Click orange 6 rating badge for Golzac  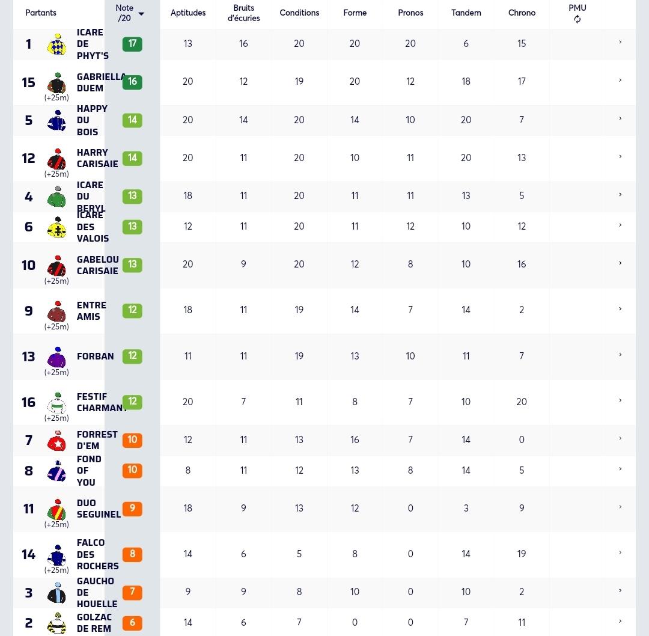[132, 622]
